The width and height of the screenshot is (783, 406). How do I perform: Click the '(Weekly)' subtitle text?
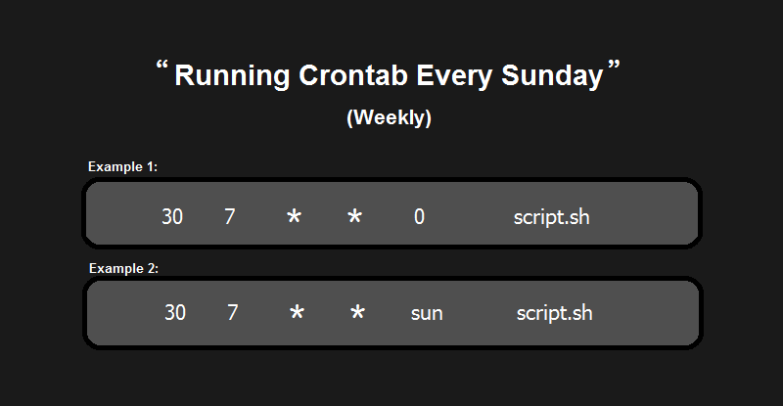coord(389,117)
